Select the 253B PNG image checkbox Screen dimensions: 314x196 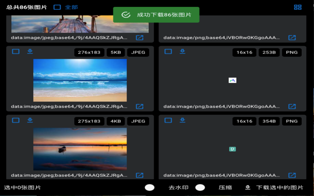pos(168,51)
